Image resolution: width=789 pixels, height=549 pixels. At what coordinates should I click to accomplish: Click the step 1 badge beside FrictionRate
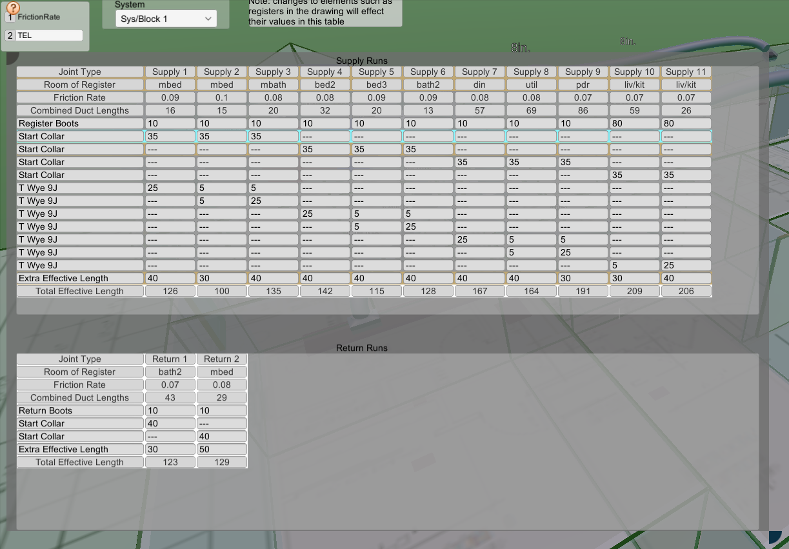coord(9,19)
